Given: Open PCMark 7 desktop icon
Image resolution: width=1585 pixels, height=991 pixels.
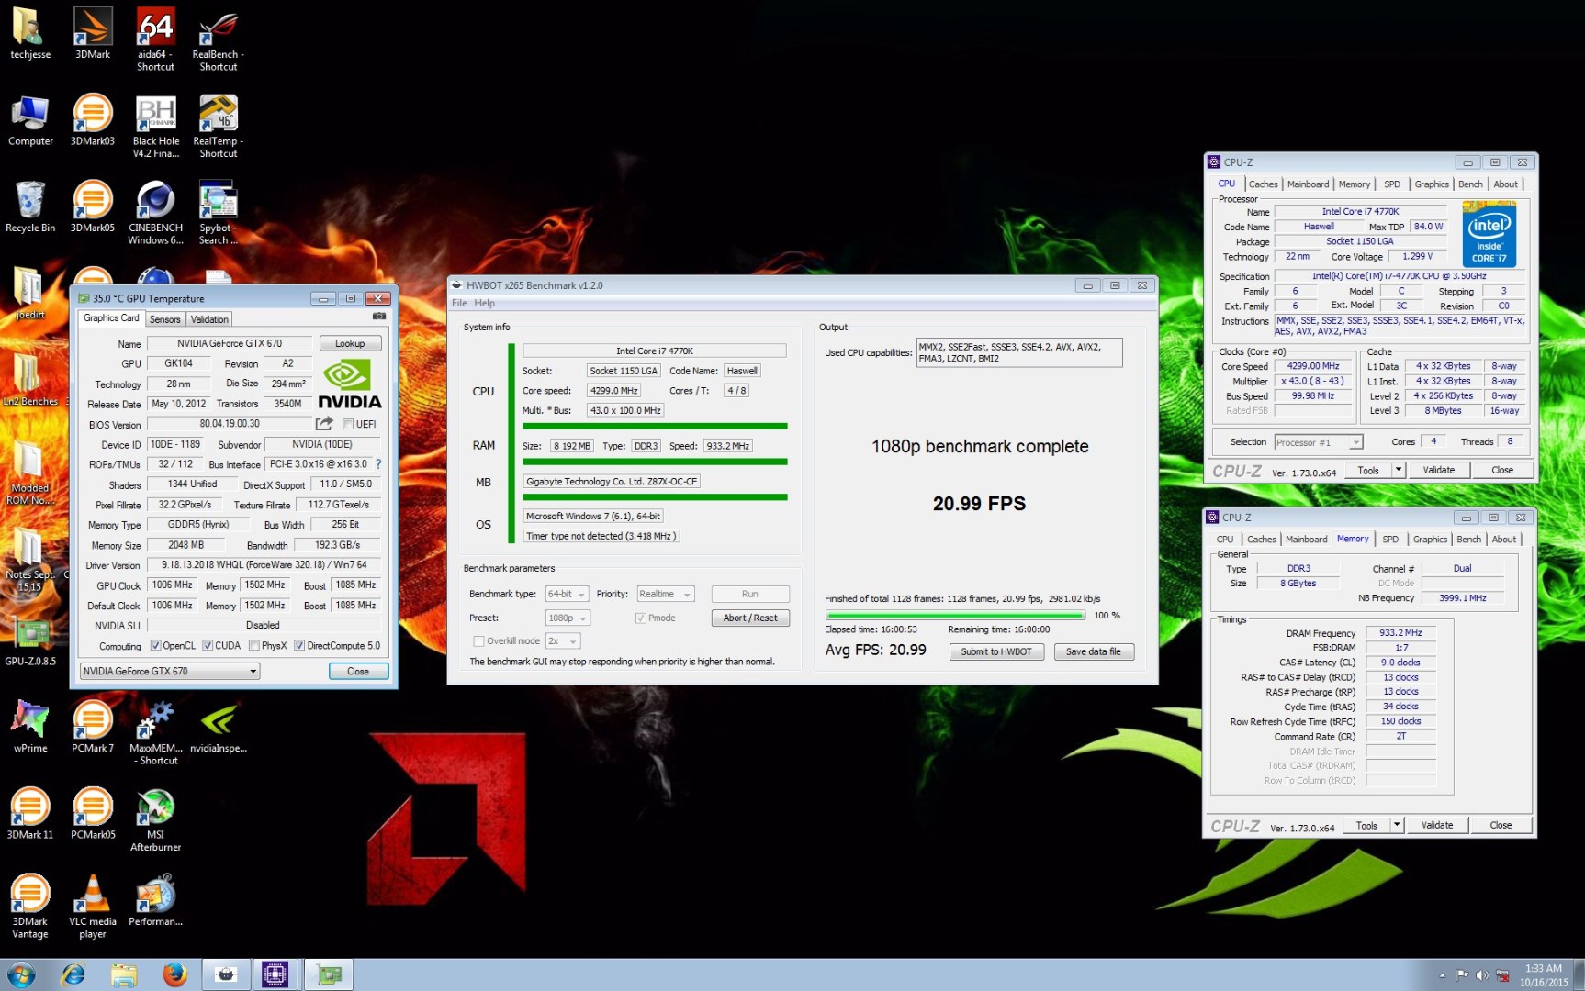Looking at the screenshot, I should (93, 727).
